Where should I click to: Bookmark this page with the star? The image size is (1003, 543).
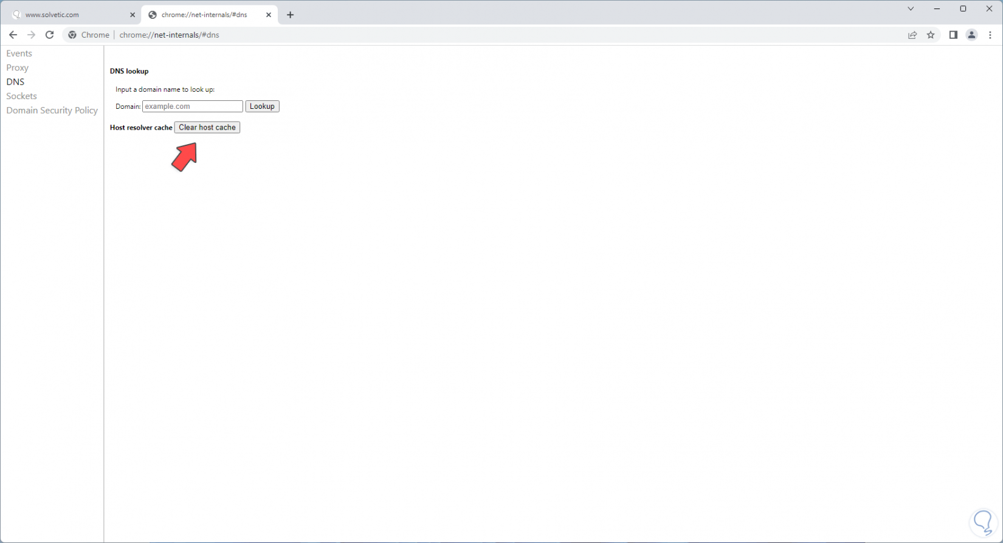click(931, 35)
